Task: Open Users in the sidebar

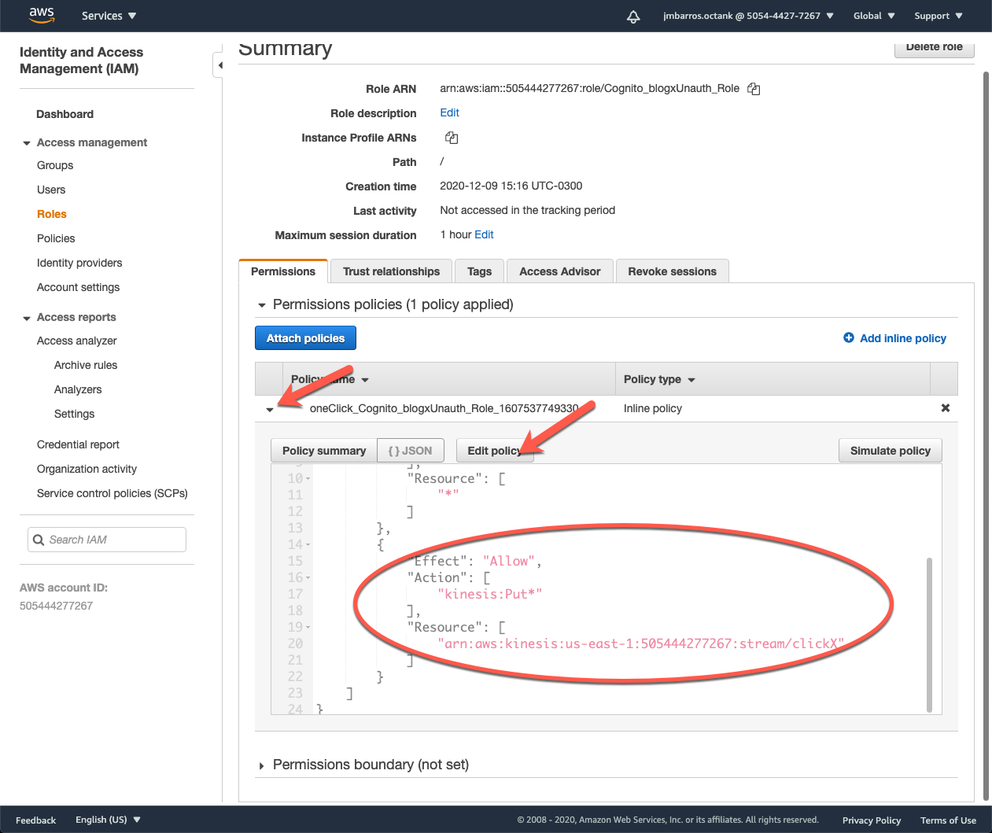Action: [51, 190]
